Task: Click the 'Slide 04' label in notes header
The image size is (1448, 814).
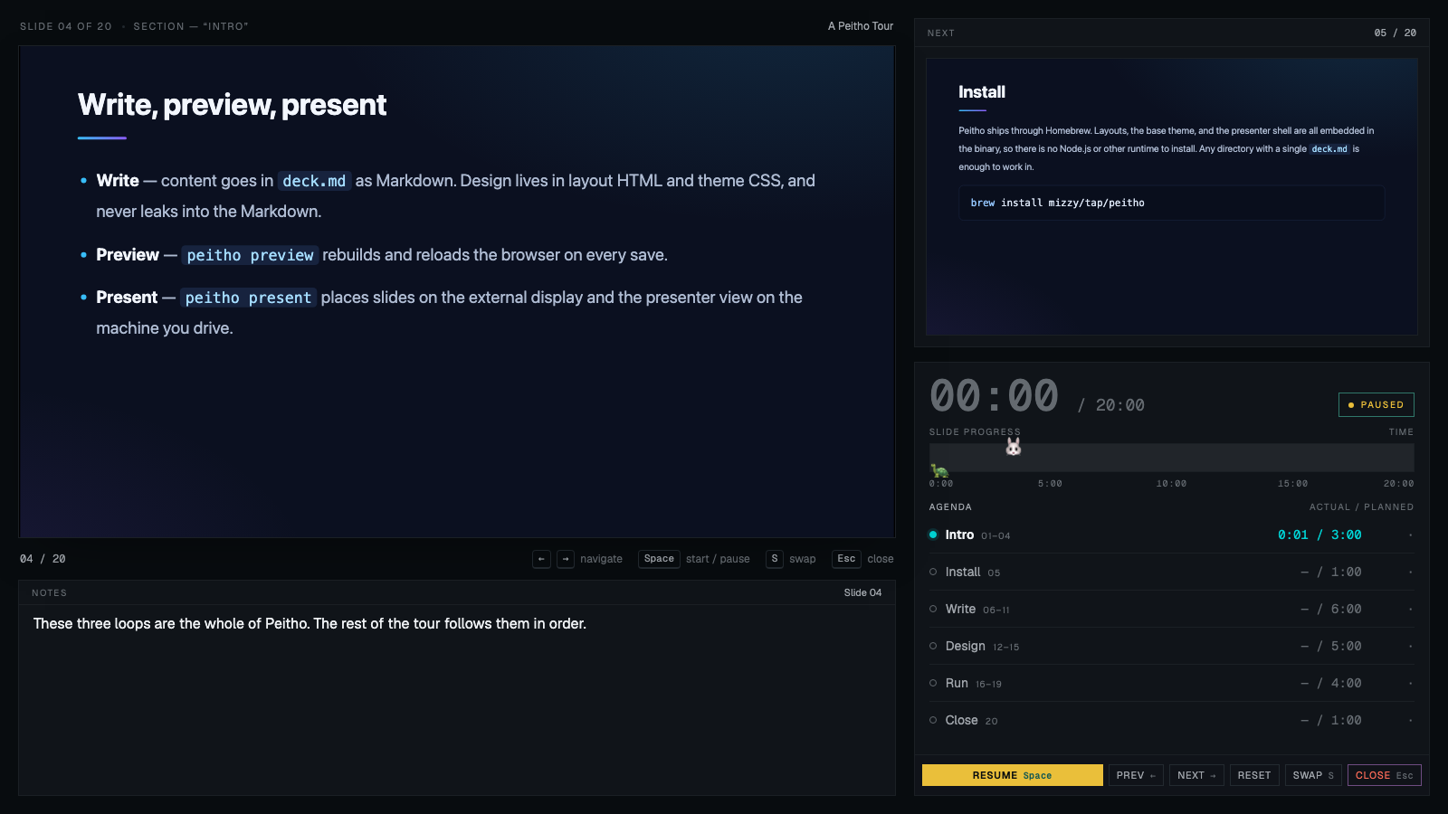Action: [862, 592]
